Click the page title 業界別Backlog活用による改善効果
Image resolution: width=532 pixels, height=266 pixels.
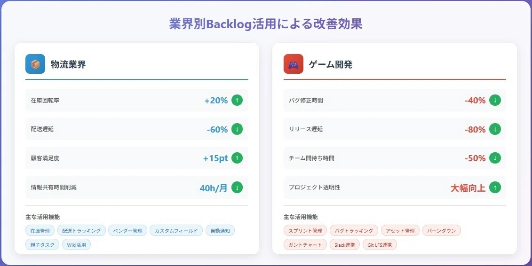coord(266,24)
